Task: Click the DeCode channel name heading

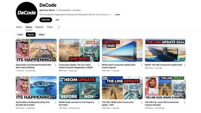Action: (x=48, y=5)
